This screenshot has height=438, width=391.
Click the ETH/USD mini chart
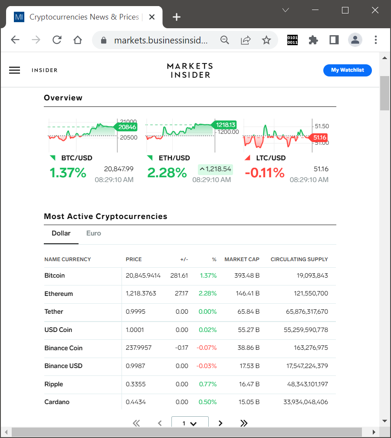pos(192,136)
